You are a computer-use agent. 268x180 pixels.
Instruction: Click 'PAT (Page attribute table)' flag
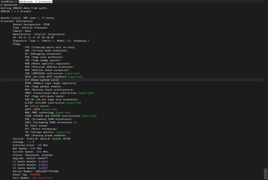(45, 96)
